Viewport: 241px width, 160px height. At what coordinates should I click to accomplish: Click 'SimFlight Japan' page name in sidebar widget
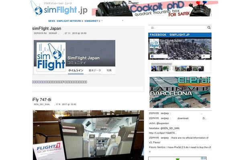pyautogui.click(x=171, y=41)
